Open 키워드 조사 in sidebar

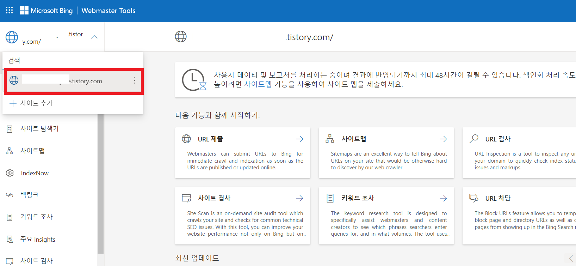[36, 217]
